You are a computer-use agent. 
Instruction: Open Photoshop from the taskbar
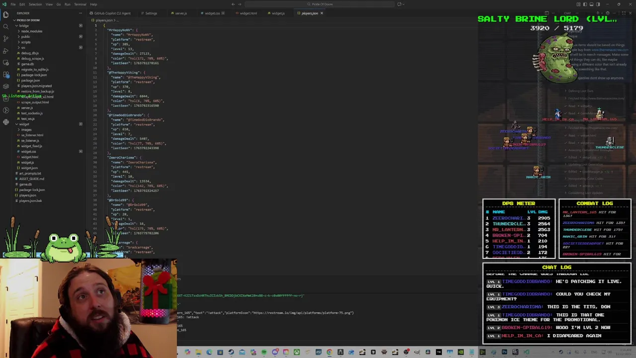(504, 353)
